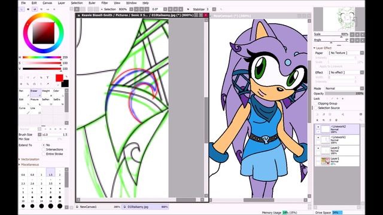
Task: Open the Window menu
Action: coord(131,3)
